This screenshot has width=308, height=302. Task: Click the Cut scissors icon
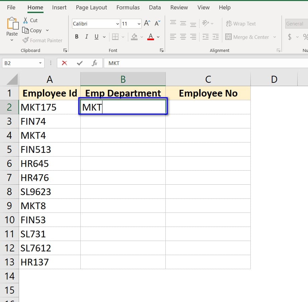pyautogui.click(x=25, y=20)
